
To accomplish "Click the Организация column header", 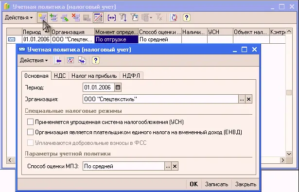I will tap(72, 32).
